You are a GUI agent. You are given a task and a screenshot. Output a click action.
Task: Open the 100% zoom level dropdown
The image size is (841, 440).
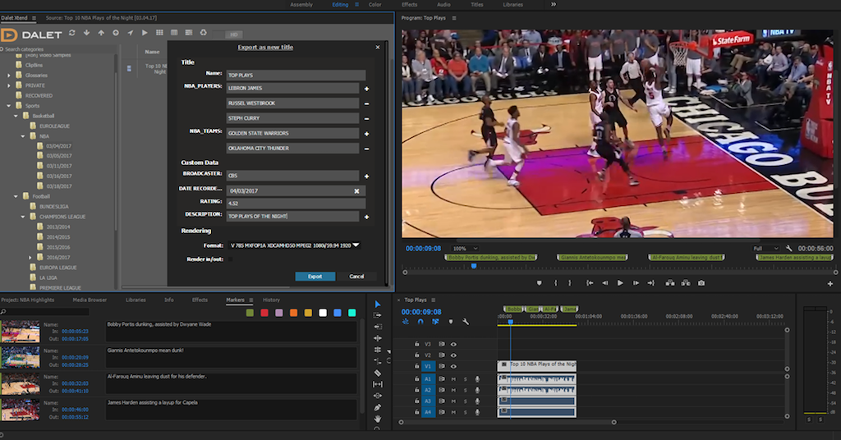(465, 249)
